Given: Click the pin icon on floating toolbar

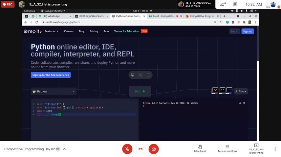Looking at the screenshot, I should (132, 75).
